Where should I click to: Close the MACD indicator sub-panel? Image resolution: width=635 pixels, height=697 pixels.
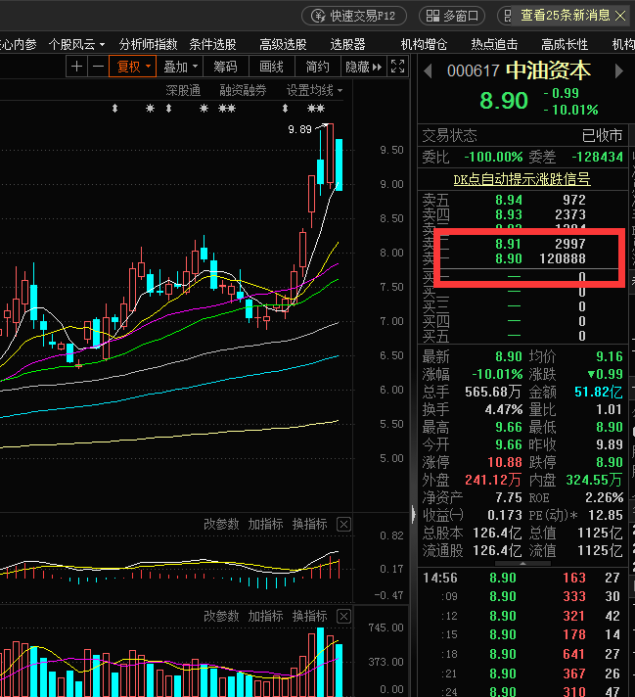pos(343,525)
